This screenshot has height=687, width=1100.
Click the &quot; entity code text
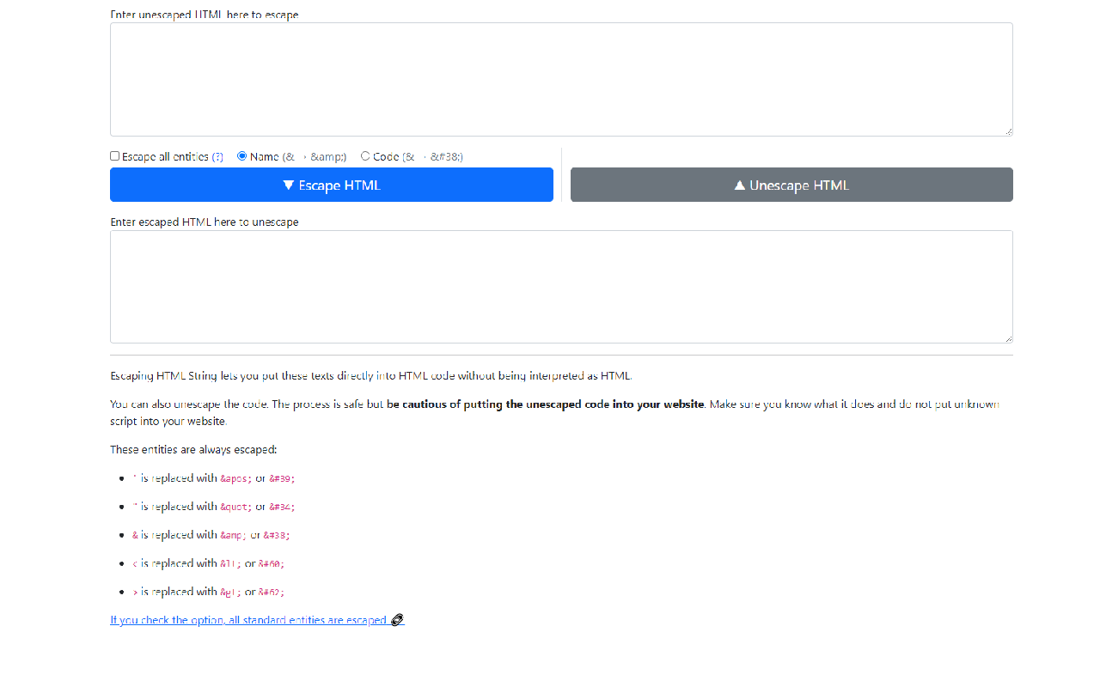[236, 507]
